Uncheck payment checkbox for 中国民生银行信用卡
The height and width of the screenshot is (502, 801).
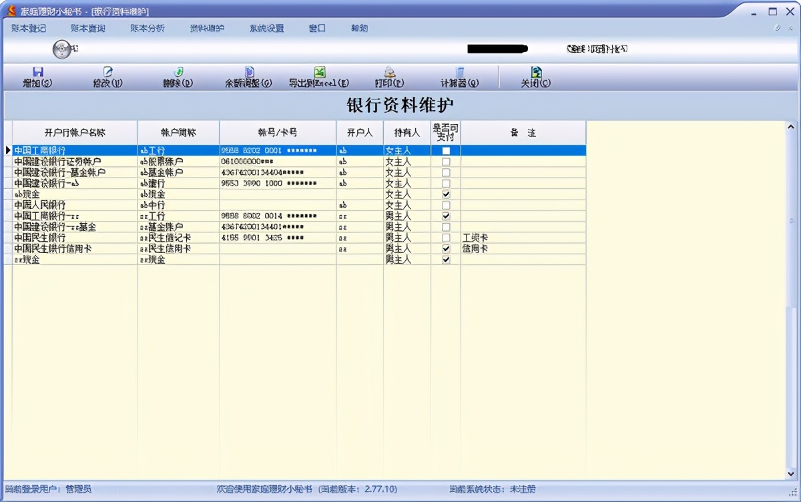[x=447, y=248]
